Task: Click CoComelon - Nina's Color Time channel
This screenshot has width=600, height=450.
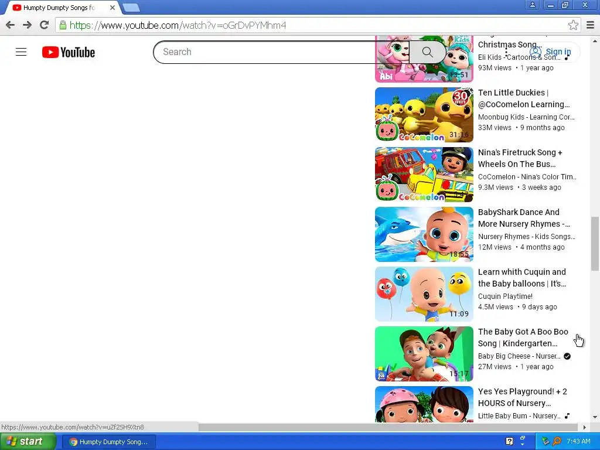Action: 527,177
